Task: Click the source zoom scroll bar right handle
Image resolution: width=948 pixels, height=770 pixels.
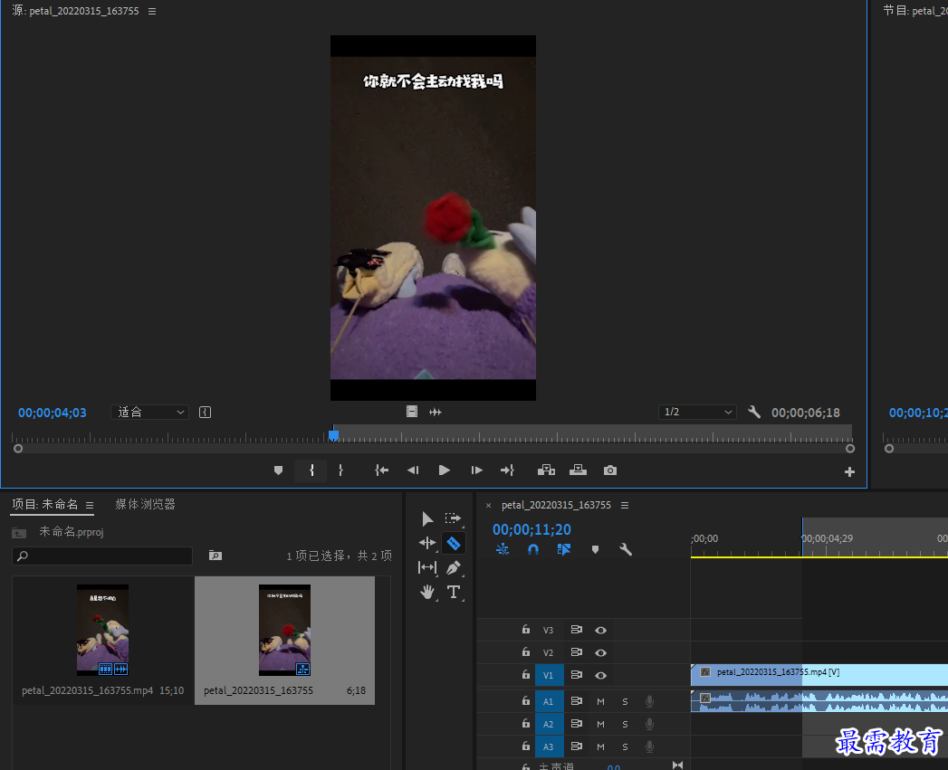Action: pos(850,449)
